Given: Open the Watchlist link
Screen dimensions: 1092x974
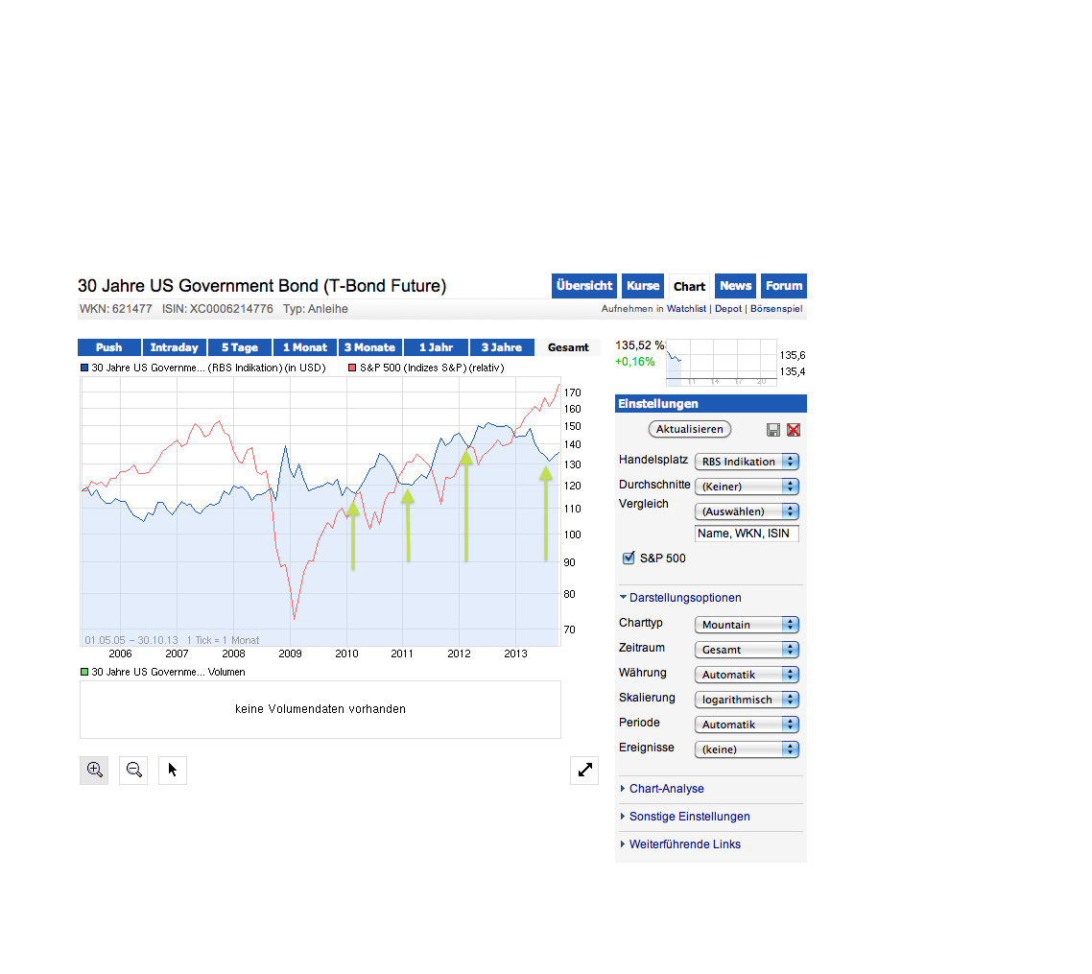Looking at the screenshot, I should tap(686, 309).
